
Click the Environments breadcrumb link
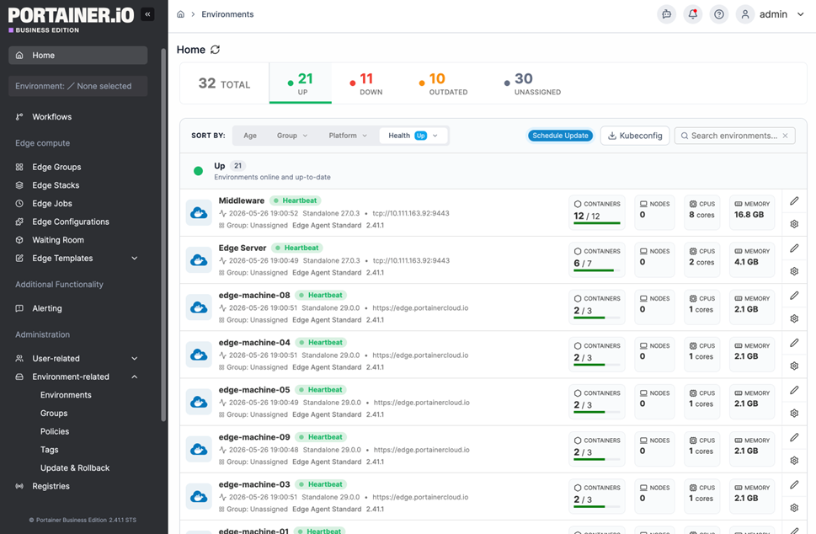point(227,14)
